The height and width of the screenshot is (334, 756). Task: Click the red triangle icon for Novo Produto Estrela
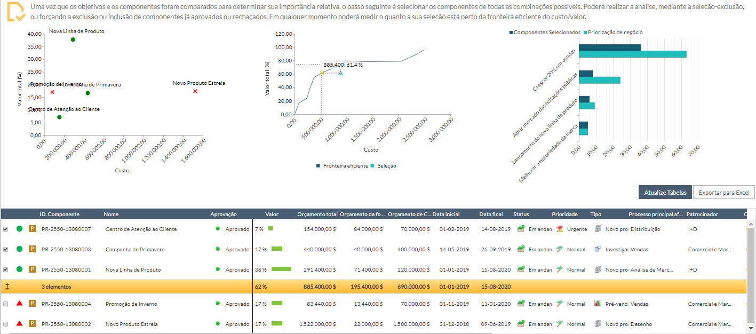19,324
